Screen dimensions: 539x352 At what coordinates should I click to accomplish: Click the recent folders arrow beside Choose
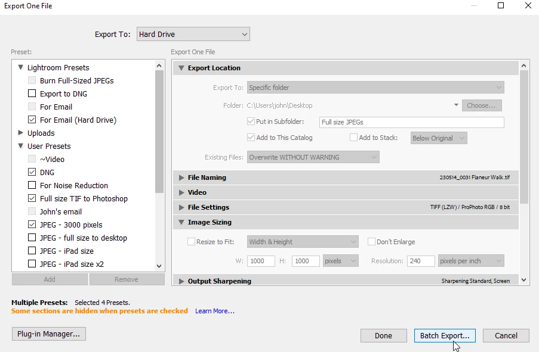tap(456, 105)
